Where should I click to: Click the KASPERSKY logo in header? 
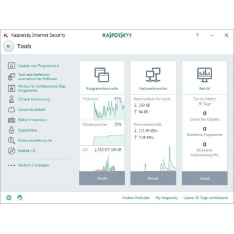[117, 35]
